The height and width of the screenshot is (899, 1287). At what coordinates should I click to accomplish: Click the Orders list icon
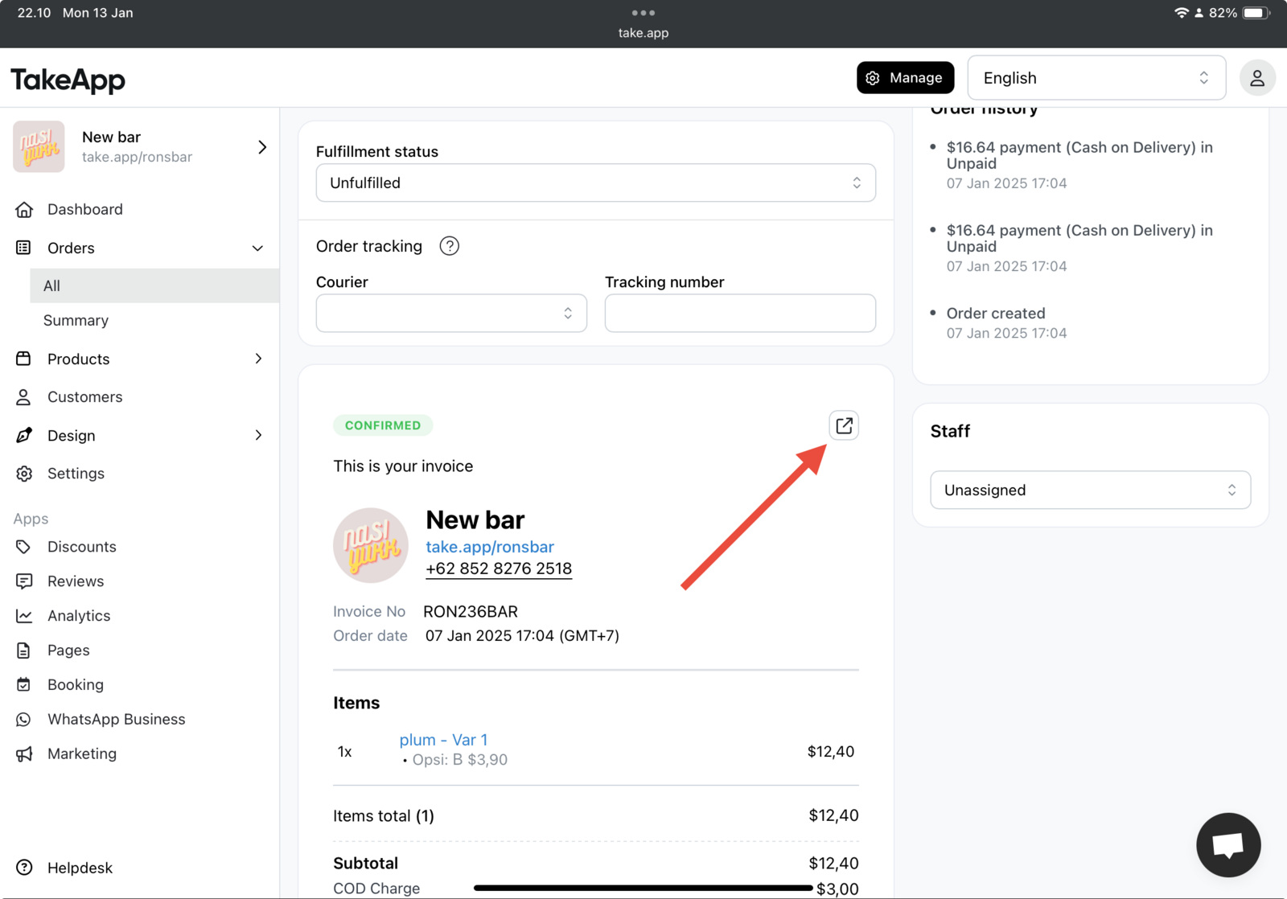tap(24, 248)
